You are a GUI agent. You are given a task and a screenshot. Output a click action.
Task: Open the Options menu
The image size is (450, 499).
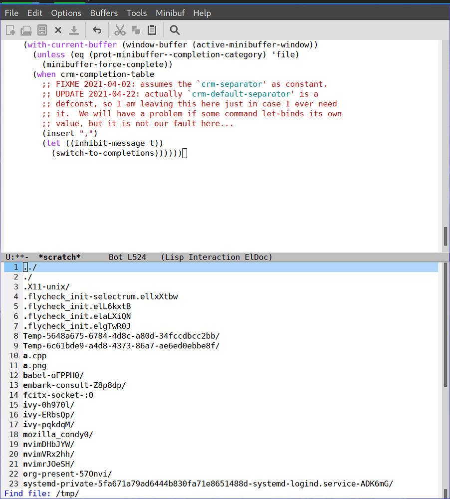point(66,13)
